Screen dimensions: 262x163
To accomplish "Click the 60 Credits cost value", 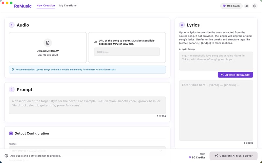I will [198, 157].
